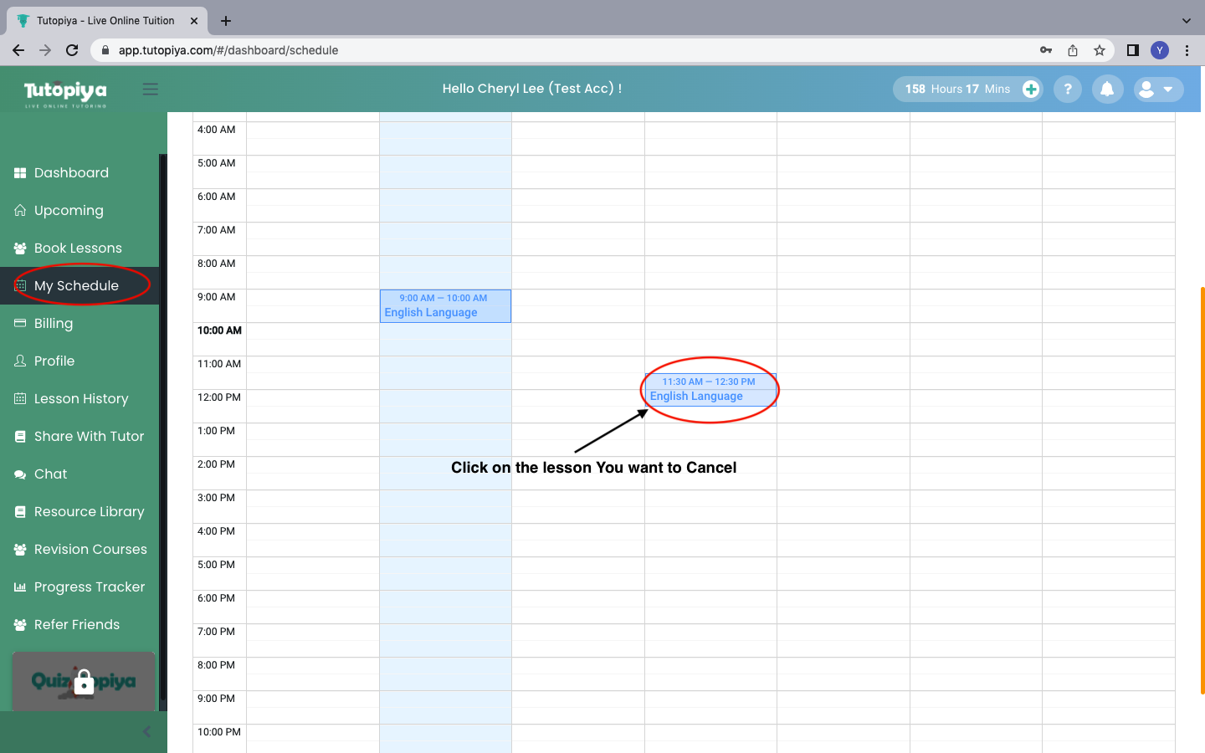Bookmark page with the star icon
Viewport: 1205px width, 753px height.
(x=1100, y=50)
